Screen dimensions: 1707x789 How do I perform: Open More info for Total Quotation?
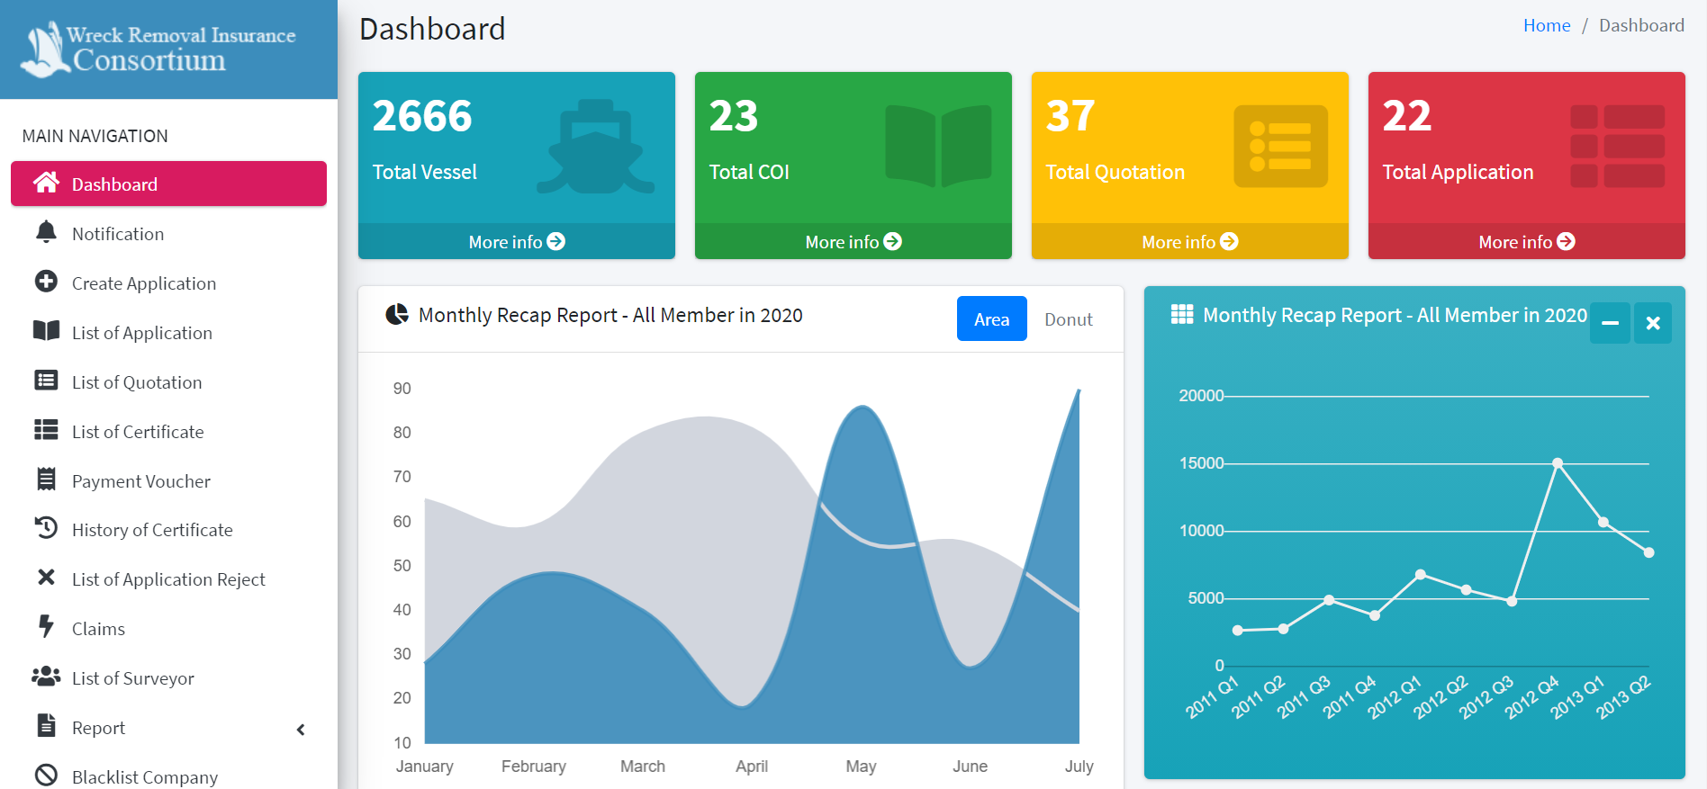(x=1189, y=242)
